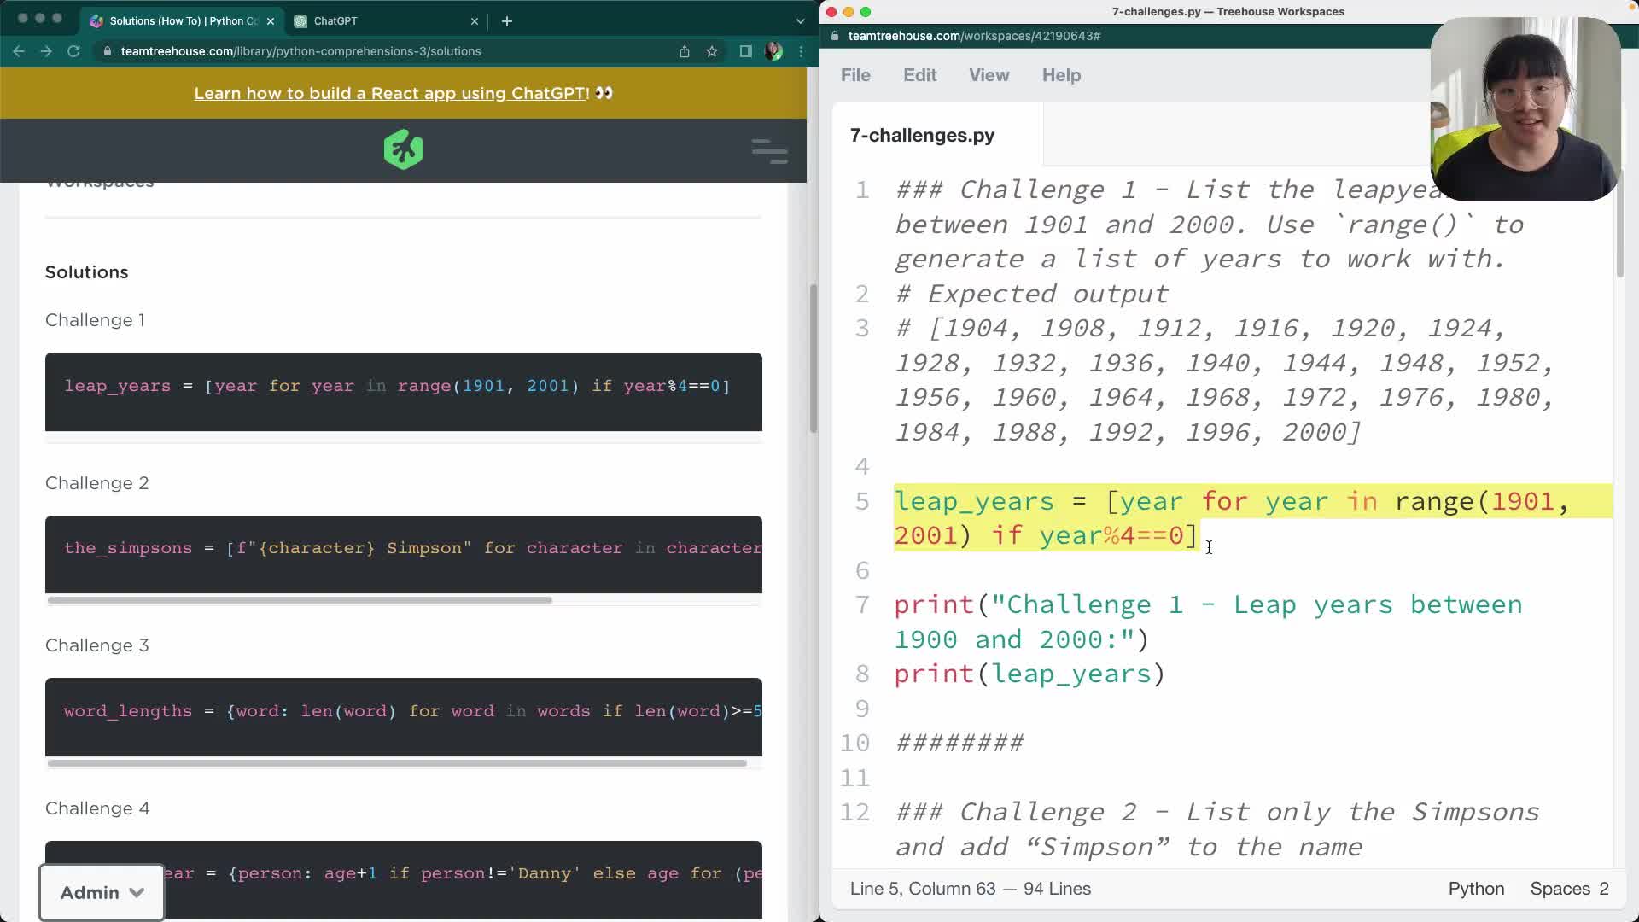
Task: Share the page via Chrome's share icon
Action: pos(684,51)
